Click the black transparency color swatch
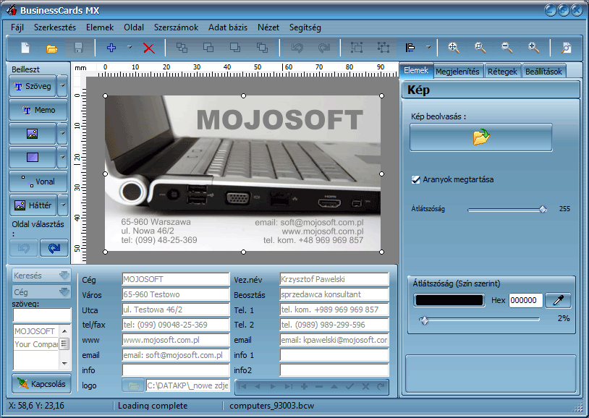Screen dimensions: 589x418 [449, 300]
